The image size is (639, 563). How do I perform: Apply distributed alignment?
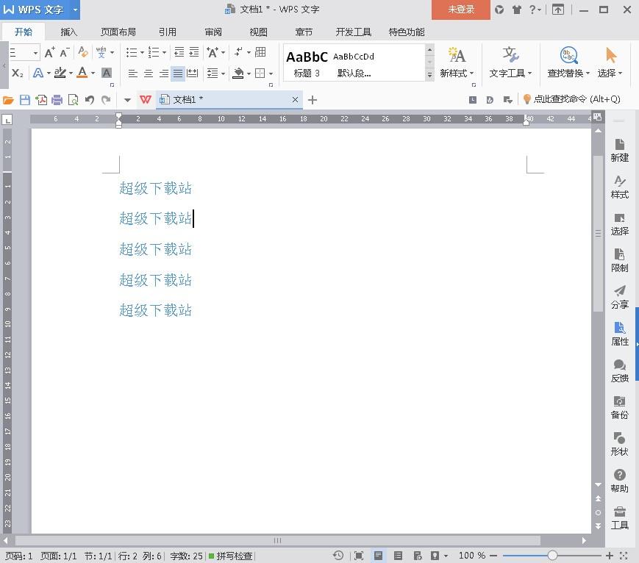pos(192,73)
